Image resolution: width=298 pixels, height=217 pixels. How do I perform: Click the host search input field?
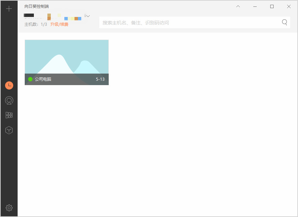pyautogui.click(x=195, y=22)
